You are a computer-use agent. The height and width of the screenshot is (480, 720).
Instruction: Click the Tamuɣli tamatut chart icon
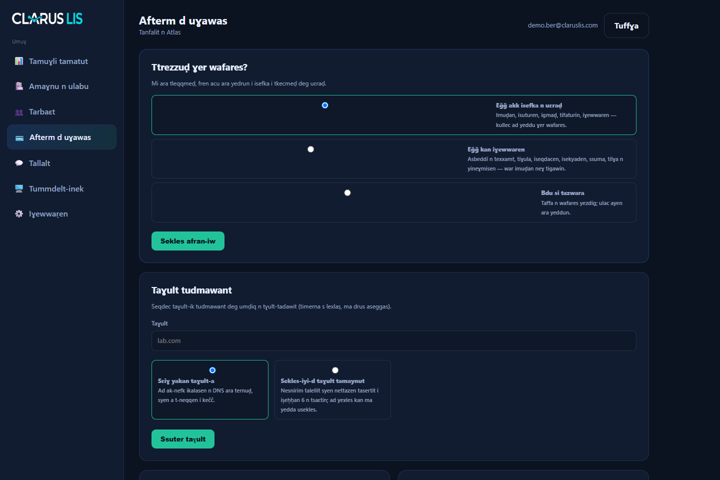19,61
